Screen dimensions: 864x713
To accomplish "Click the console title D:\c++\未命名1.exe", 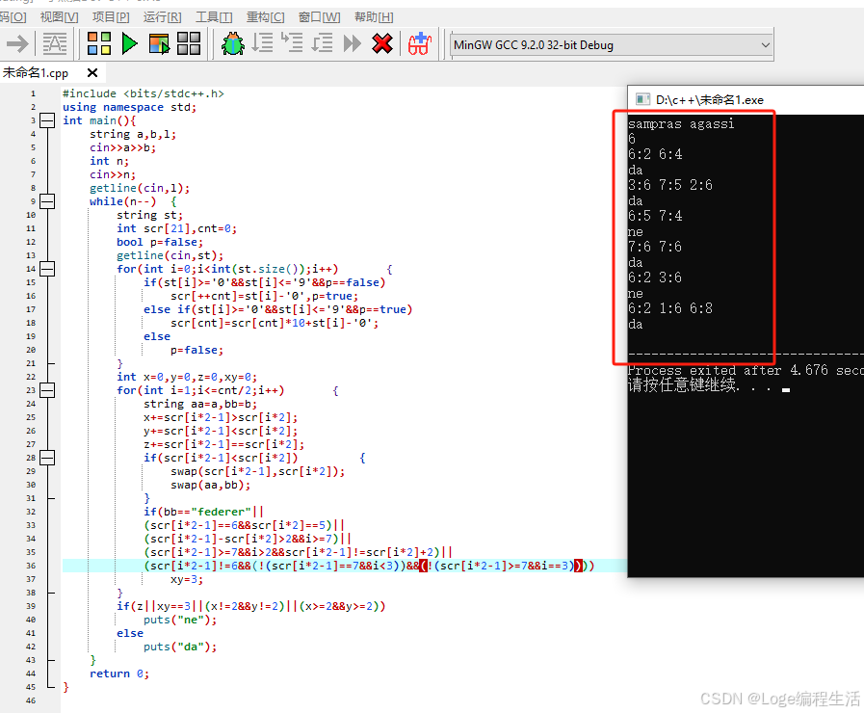I will (709, 100).
